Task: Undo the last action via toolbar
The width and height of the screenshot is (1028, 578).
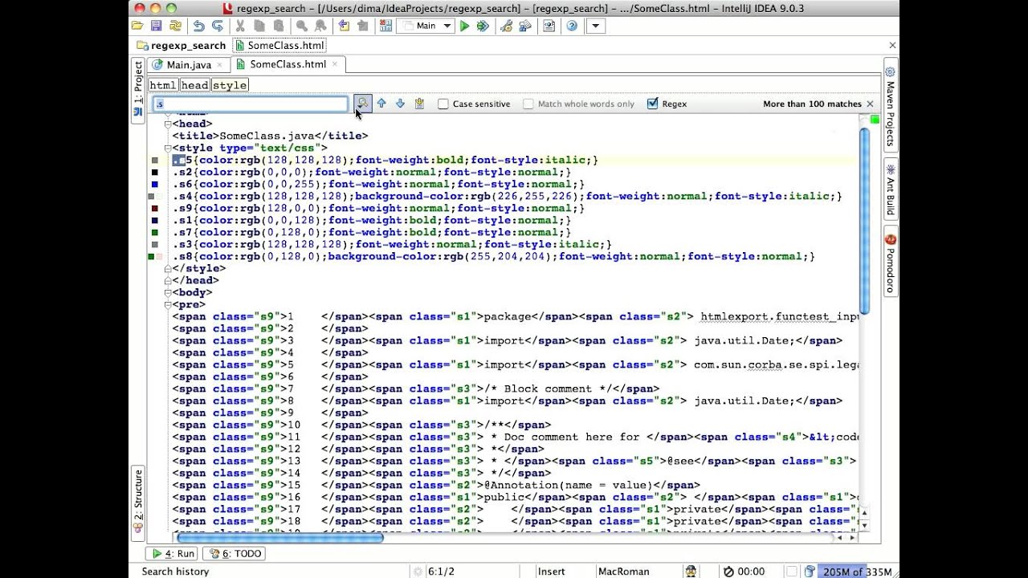Action: pos(198,26)
